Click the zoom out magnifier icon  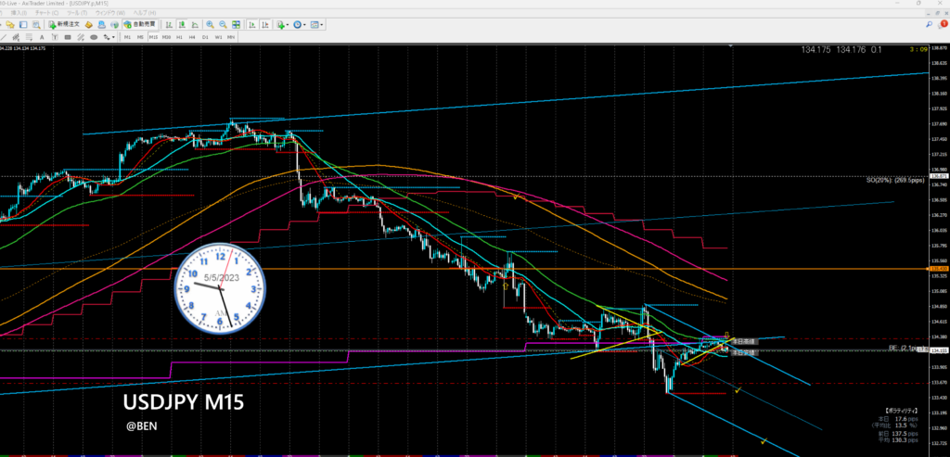223,24
